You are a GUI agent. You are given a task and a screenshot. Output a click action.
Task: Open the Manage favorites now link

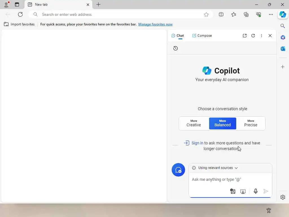[156, 24]
